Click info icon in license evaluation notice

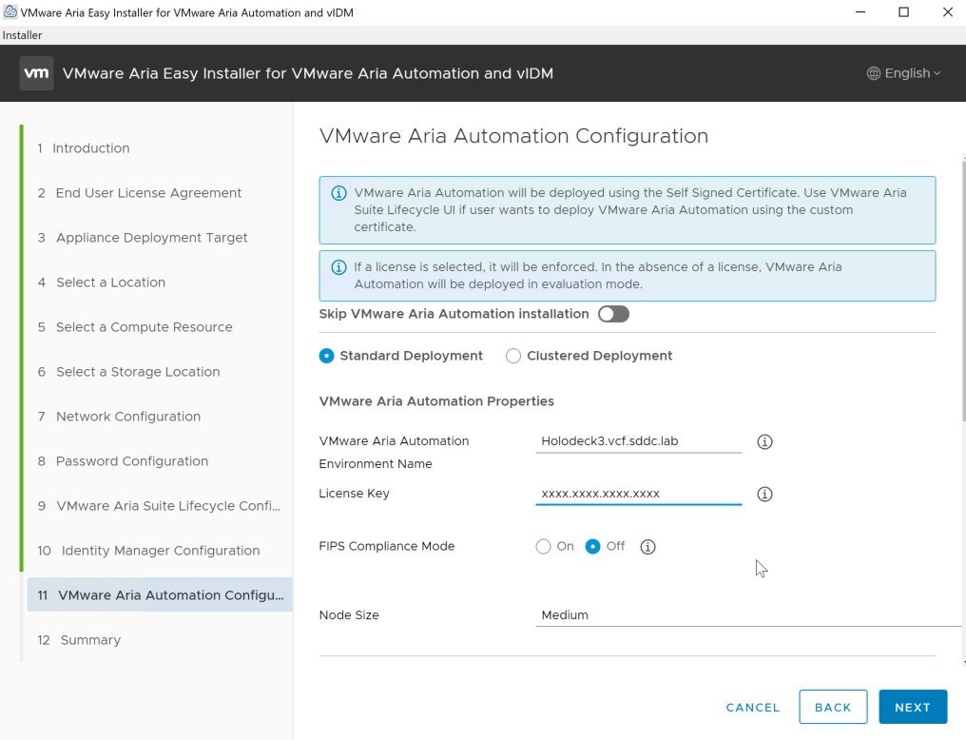tap(338, 267)
